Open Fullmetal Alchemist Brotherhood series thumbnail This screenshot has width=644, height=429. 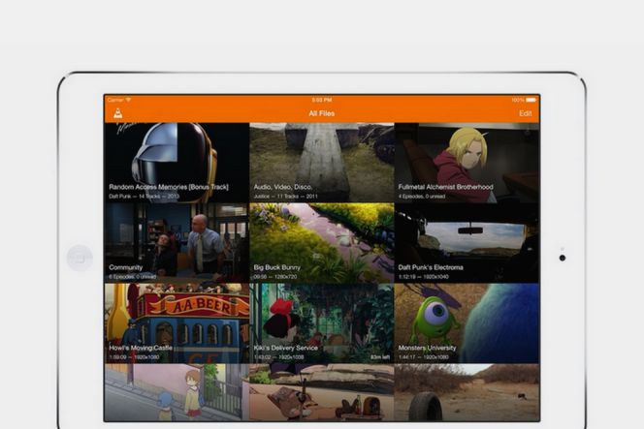pyautogui.click(x=467, y=163)
